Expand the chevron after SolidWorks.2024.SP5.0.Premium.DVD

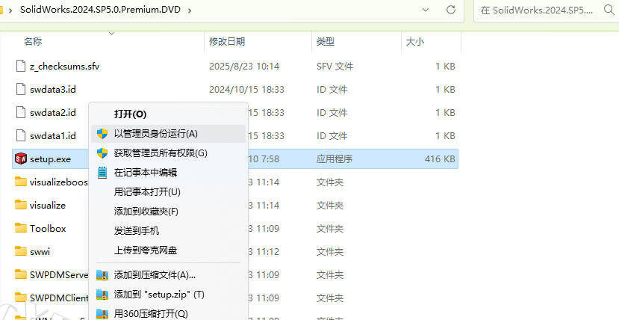point(190,10)
